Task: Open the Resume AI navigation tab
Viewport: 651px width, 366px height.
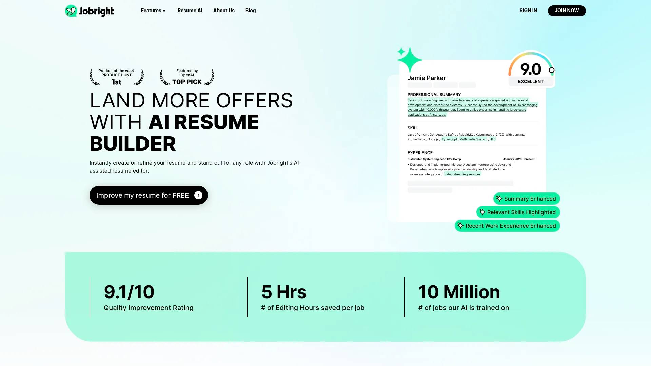Action: pos(190,10)
